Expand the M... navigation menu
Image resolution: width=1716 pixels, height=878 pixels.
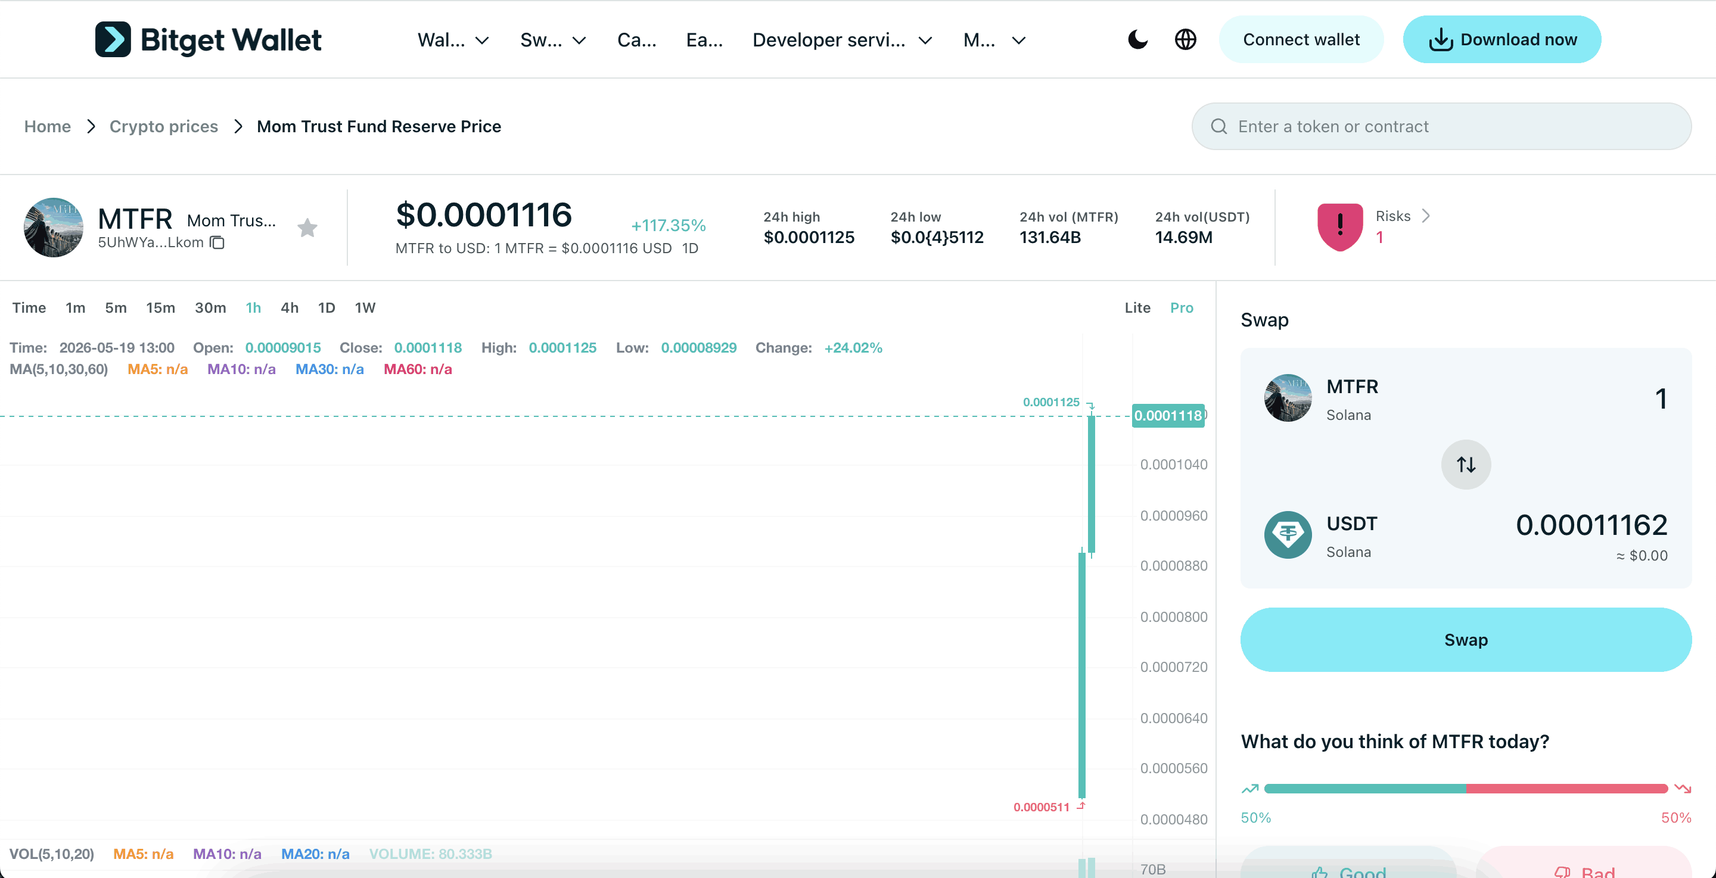(994, 41)
